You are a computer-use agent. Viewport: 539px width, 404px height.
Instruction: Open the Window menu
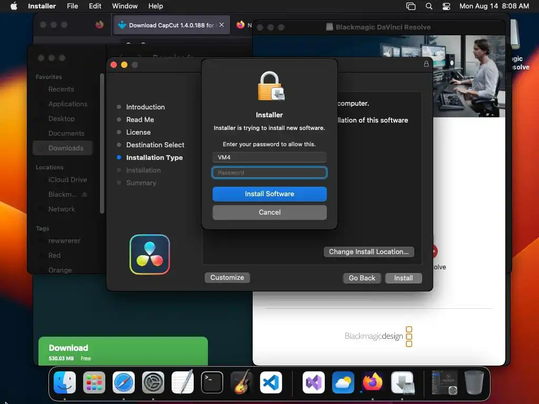tap(125, 6)
